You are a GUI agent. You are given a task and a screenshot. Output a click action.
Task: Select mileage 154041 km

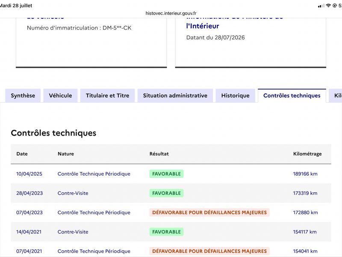pos(305,251)
